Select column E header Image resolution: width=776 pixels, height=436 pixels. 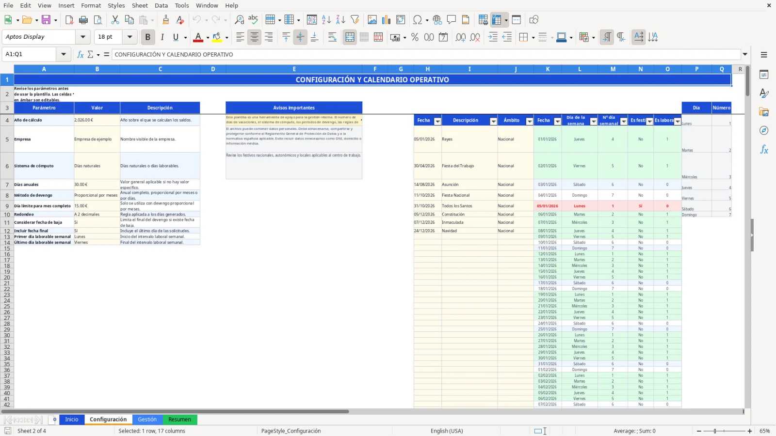pos(294,69)
